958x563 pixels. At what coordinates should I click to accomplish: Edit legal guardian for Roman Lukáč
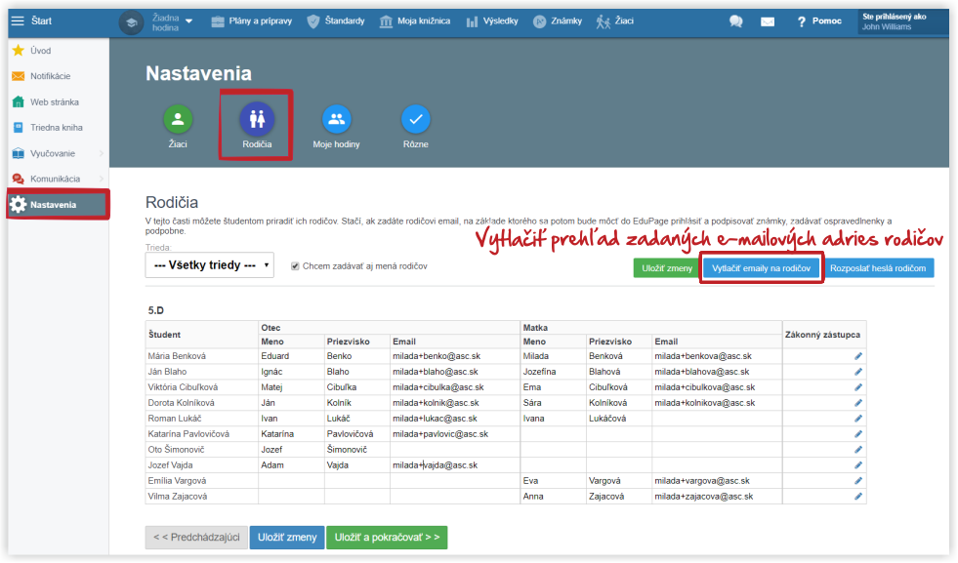857,419
